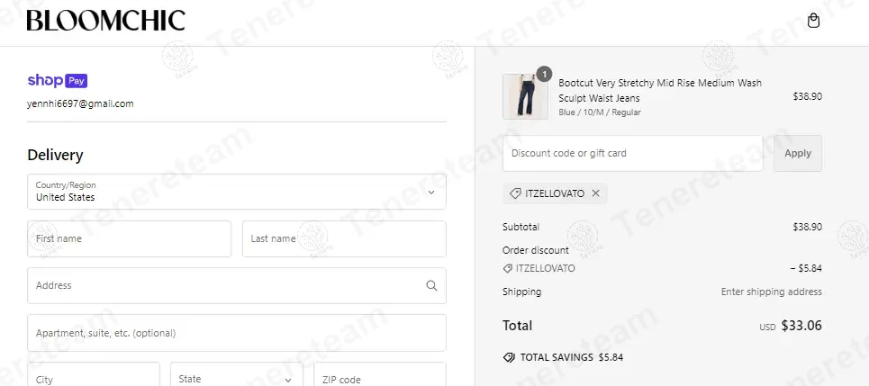Click the Total Savings tag icon
This screenshot has height=386, width=869.
[x=509, y=357]
